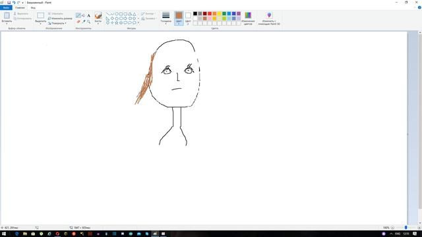Pick the red color swatch
This screenshot has width=422, height=237.
point(210,13)
